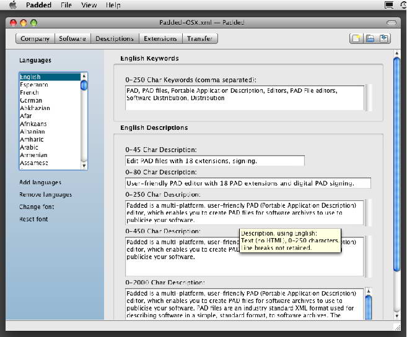Screen dimensions: 407x337
Task: Open the Help menu
Action: point(113,5)
